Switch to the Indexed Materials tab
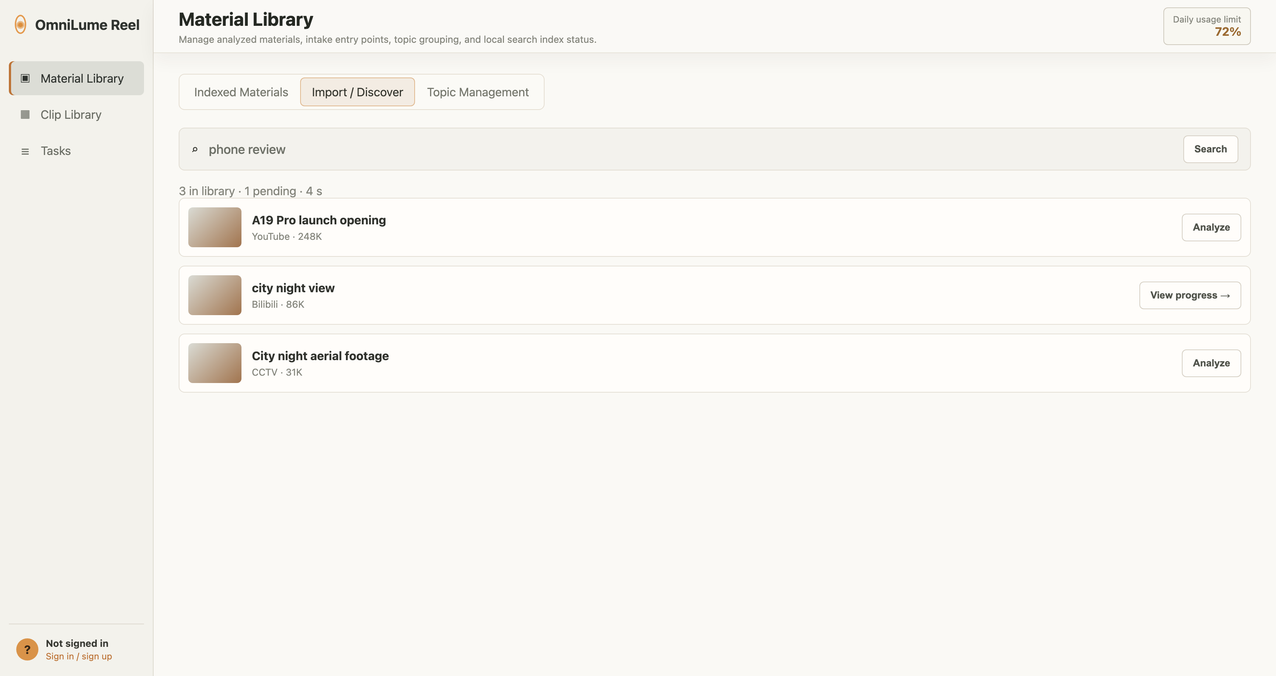Screen dimensions: 1276x676 pos(241,92)
